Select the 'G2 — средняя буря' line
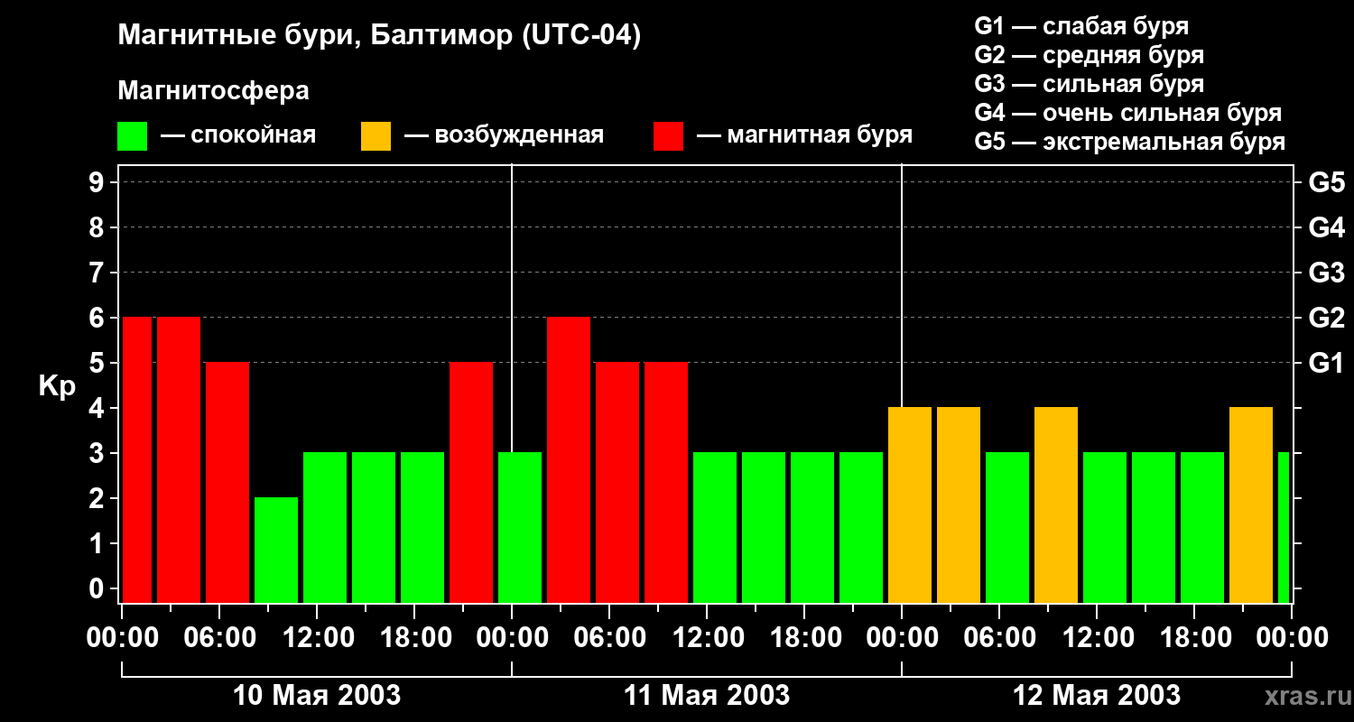This screenshot has width=1354, height=722. click(1089, 55)
